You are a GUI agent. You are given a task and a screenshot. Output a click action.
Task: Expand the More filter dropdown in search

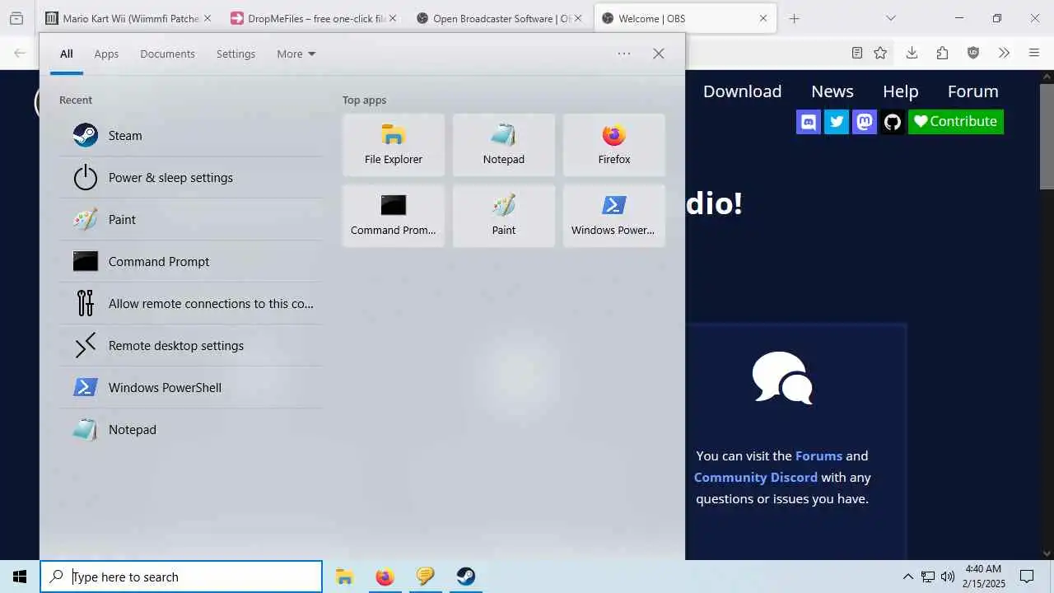click(x=296, y=54)
